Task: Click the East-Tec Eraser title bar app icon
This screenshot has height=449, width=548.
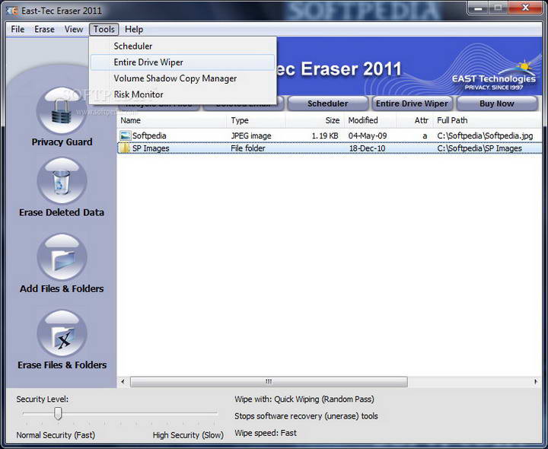Action: pyautogui.click(x=12, y=11)
